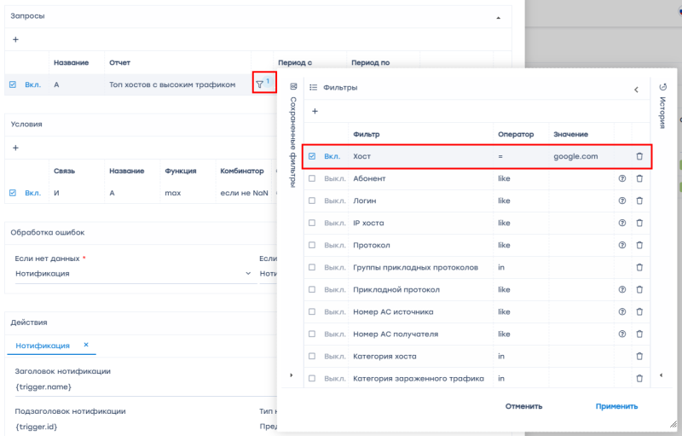The width and height of the screenshot is (682, 436).
Task: Add a new query in Запросы section
Action: (x=15, y=39)
